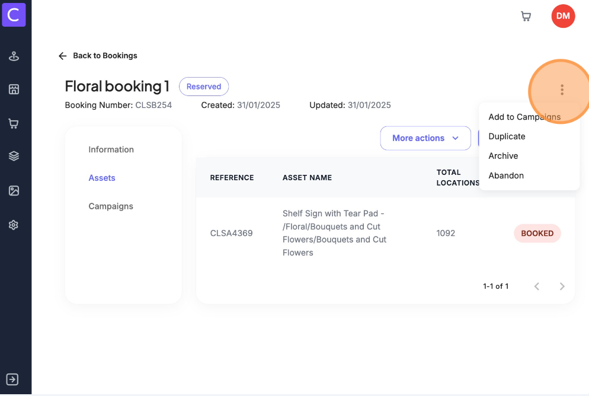Viewport: 589px width, 396px height.
Task: Open the locations map pin sidebar icon
Action: pyautogui.click(x=14, y=56)
